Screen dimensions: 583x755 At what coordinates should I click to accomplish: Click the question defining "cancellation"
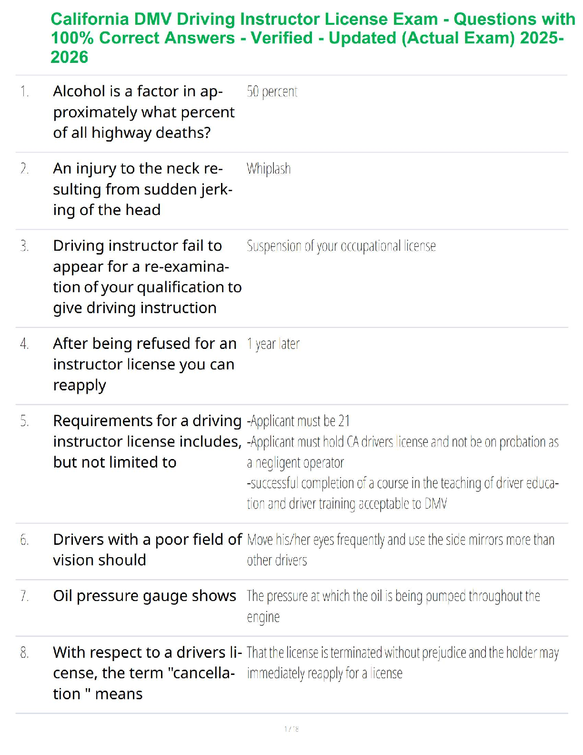(147, 673)
